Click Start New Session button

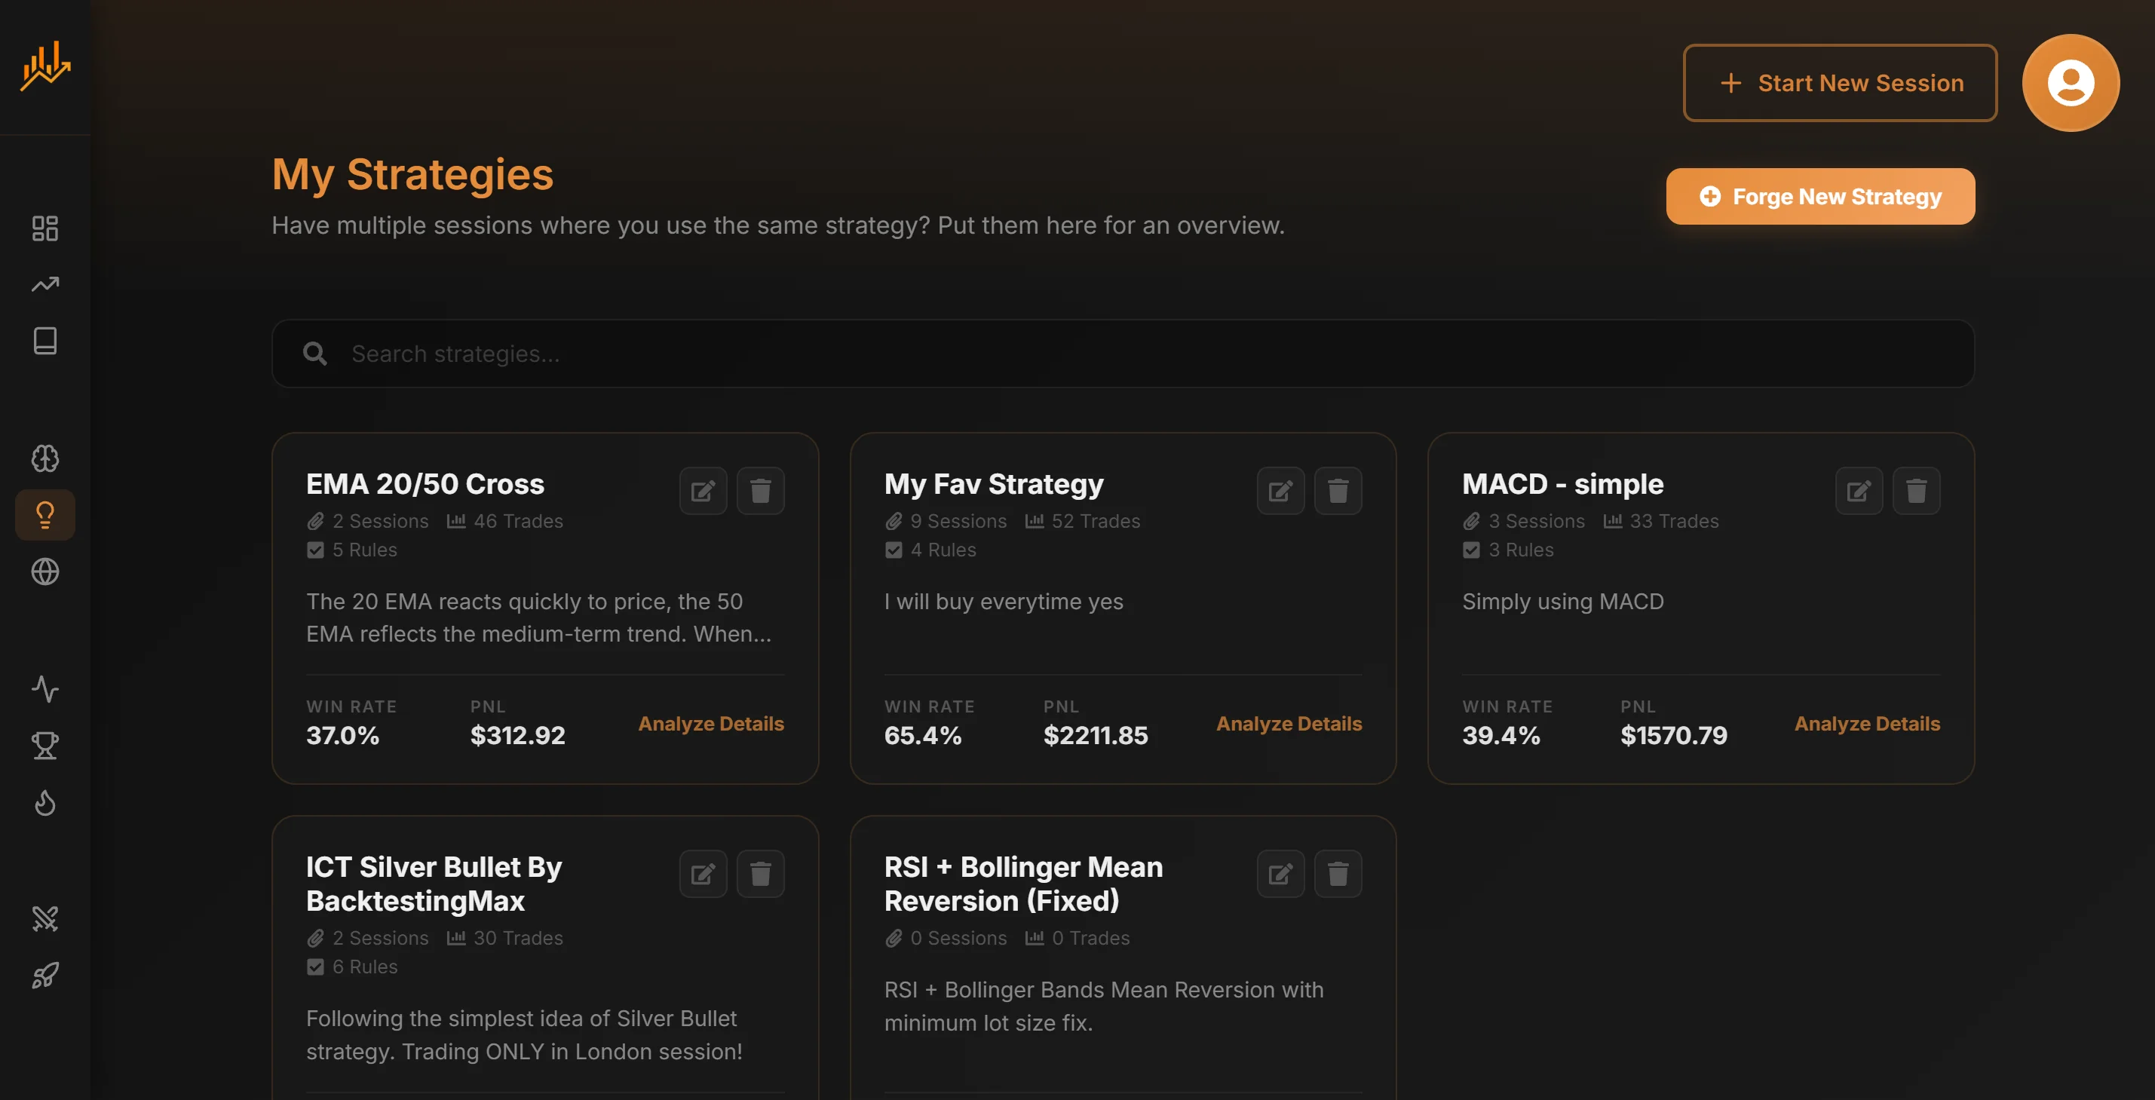tap(1840, 83)
